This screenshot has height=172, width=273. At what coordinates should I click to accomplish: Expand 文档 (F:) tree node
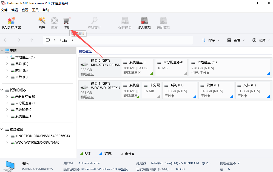7,77
